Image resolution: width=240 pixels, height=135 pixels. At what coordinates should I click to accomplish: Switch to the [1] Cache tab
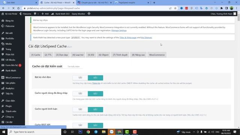pos(36,55)
